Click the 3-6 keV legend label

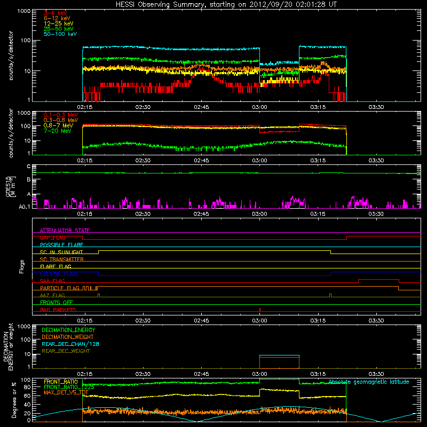(x=56, y=13)
